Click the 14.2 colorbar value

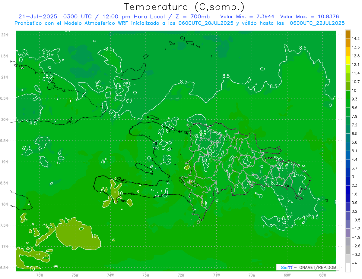355,39
